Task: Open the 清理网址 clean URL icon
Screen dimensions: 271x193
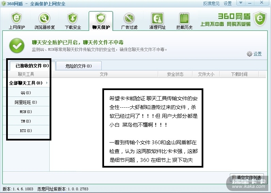Action: [157, 18]
